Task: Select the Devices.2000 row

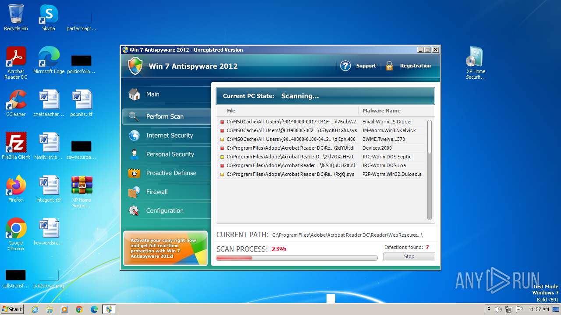Action: (321, 148)
